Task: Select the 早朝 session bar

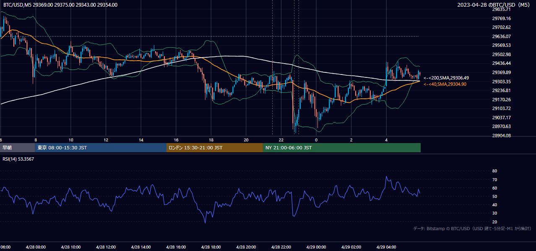Action: click(17, 148)
